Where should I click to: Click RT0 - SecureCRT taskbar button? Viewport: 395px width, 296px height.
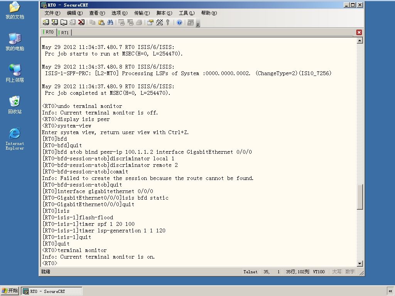52,291
